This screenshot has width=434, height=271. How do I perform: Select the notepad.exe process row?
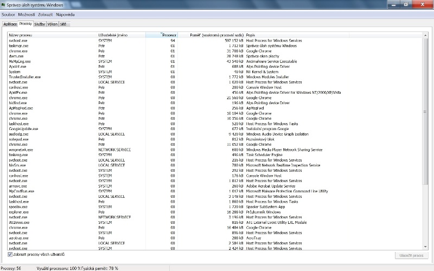[x=18, y=139]
